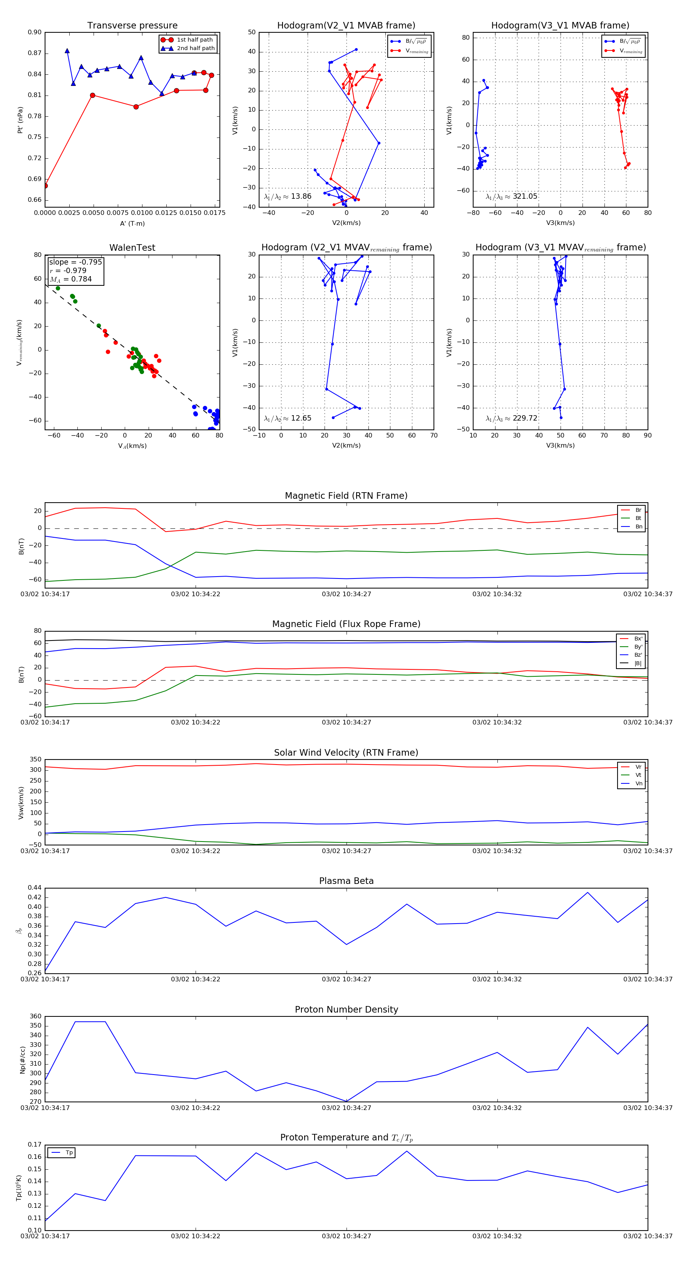Click the Hodogram (V3_V1 MVAV remaining frame) title
Viewport: 693px width, 1271px height.
pyautogui.click(x=560, y=248)
